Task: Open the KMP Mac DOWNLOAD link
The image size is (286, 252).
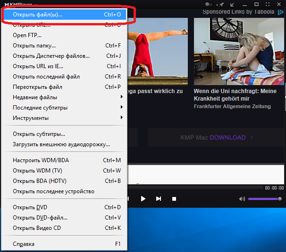Action: 216,138
